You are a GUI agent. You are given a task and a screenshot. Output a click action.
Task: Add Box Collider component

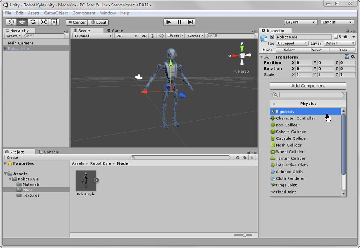tap(305, 125)
